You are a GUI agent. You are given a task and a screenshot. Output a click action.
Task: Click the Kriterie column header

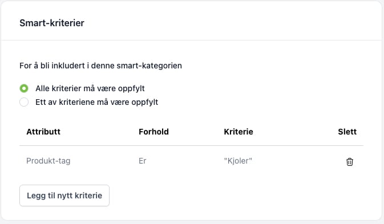coord(239,132)
